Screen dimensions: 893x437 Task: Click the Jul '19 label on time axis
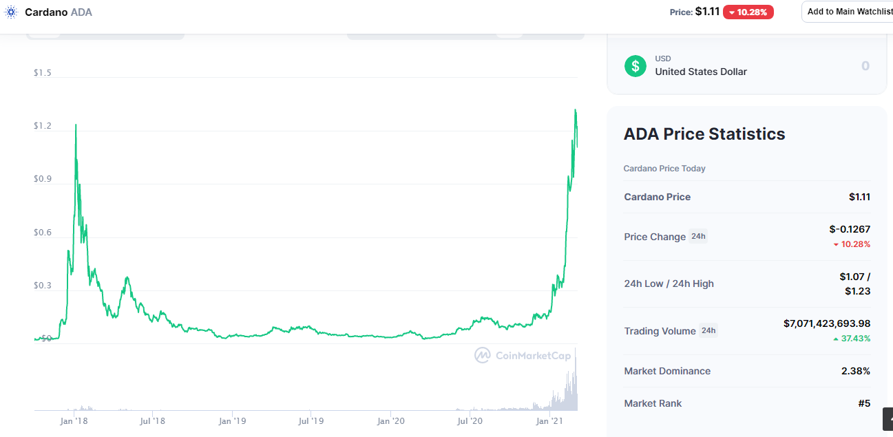(311, 420)
